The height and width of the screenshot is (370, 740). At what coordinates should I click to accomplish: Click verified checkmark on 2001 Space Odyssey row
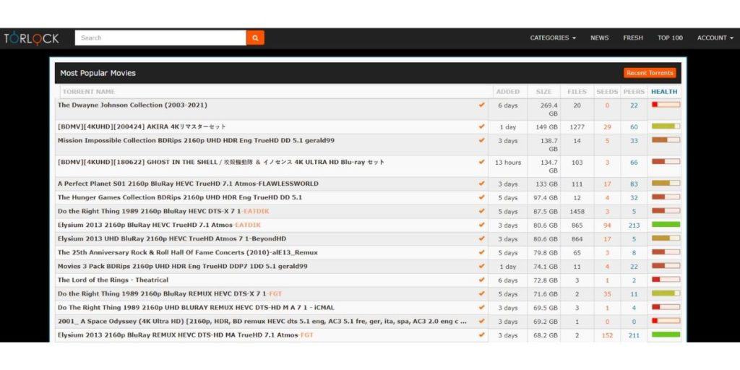point(481,321)
